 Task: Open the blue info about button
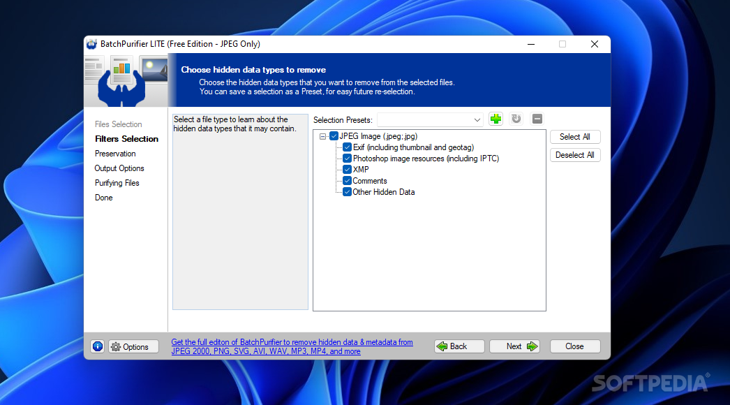point(97,346)
